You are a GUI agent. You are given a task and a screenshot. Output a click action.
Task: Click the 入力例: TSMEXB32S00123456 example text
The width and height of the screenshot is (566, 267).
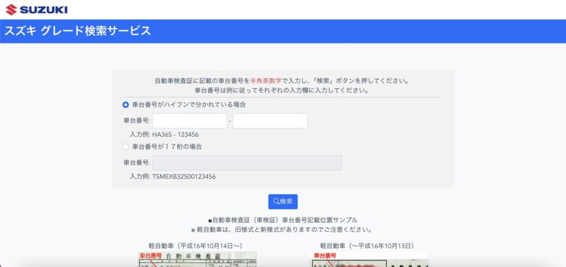click(173, 177)
